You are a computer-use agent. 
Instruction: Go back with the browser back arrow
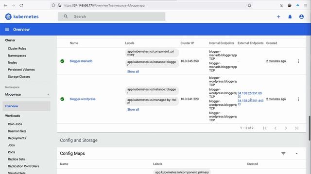(x=5, y=5)
